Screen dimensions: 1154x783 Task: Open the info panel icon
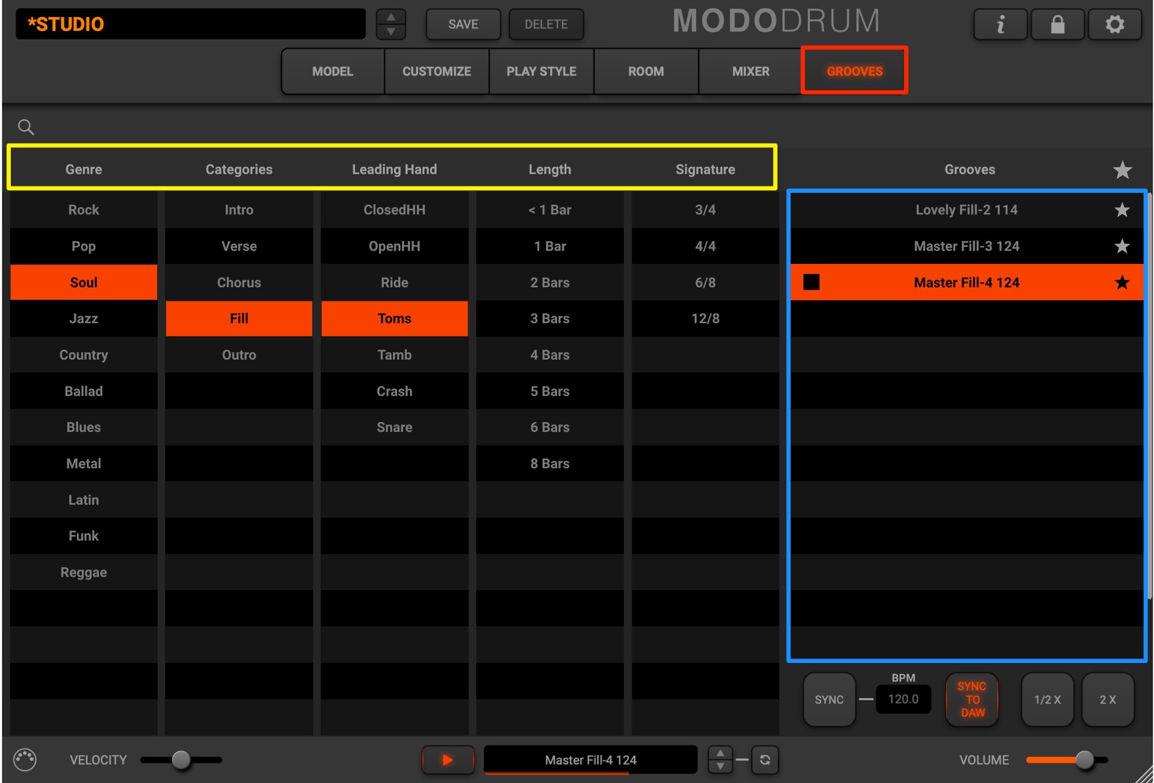1000,24
